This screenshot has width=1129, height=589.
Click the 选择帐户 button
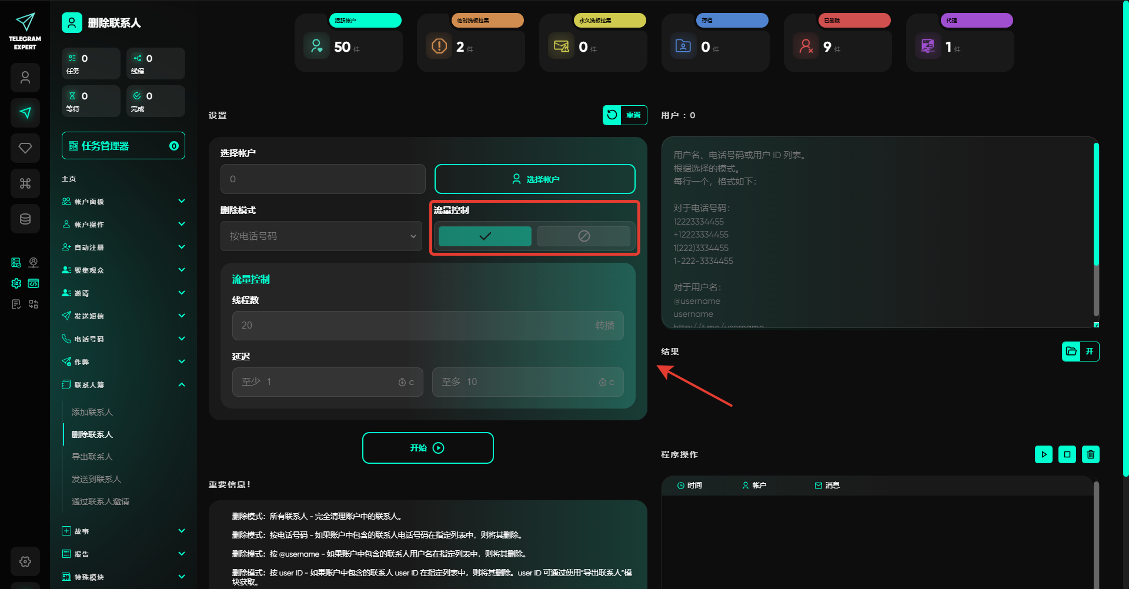[535, 179]
